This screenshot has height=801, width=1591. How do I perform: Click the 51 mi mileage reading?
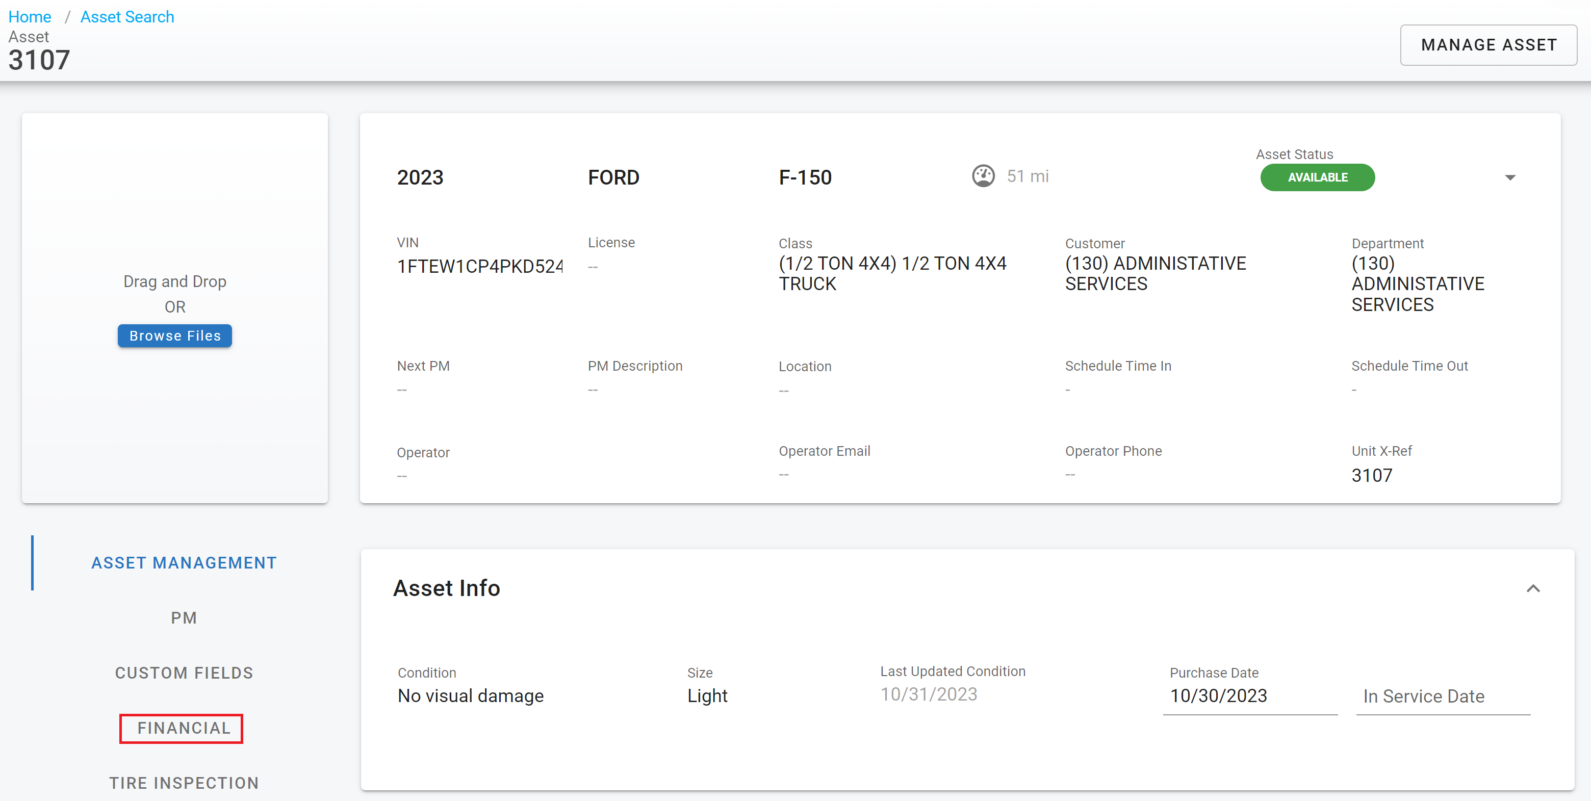1028,176
